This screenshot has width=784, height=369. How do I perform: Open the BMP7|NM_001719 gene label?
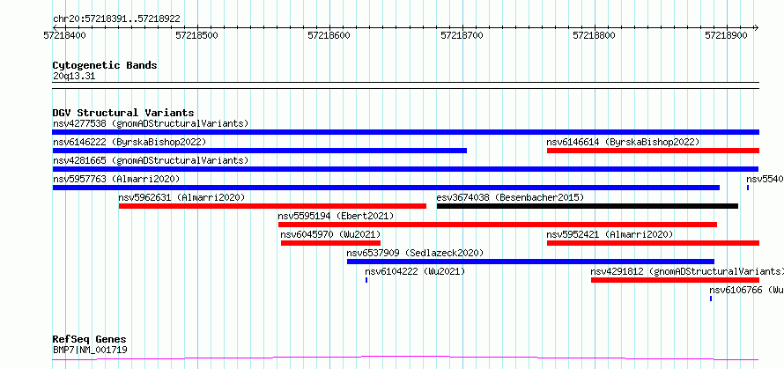90,350
